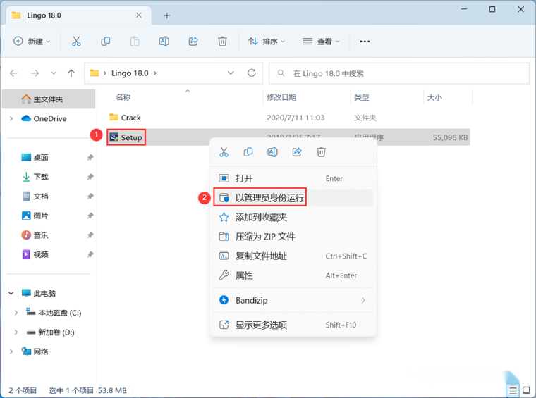The width and height of the screenshot is (536, 398).
Task: Click the Copy icon in the toolbar
Action: click(x=105, y=42)
